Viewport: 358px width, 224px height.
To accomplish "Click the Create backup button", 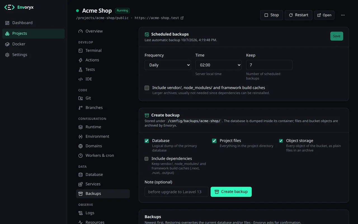I will pyautogui.click(x=231, y=192).
